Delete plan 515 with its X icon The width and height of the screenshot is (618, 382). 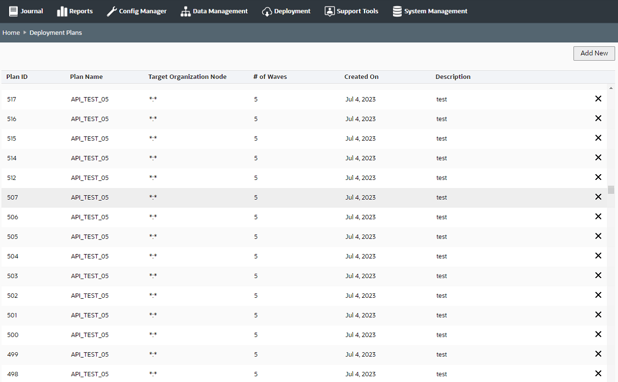pos(598,138)
